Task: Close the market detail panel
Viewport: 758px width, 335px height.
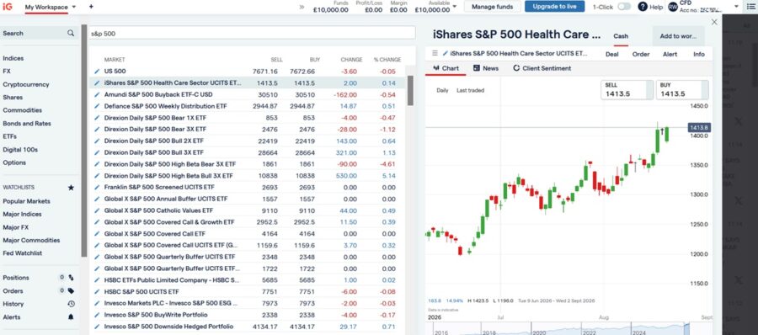Action: click(x=714, y=22)
